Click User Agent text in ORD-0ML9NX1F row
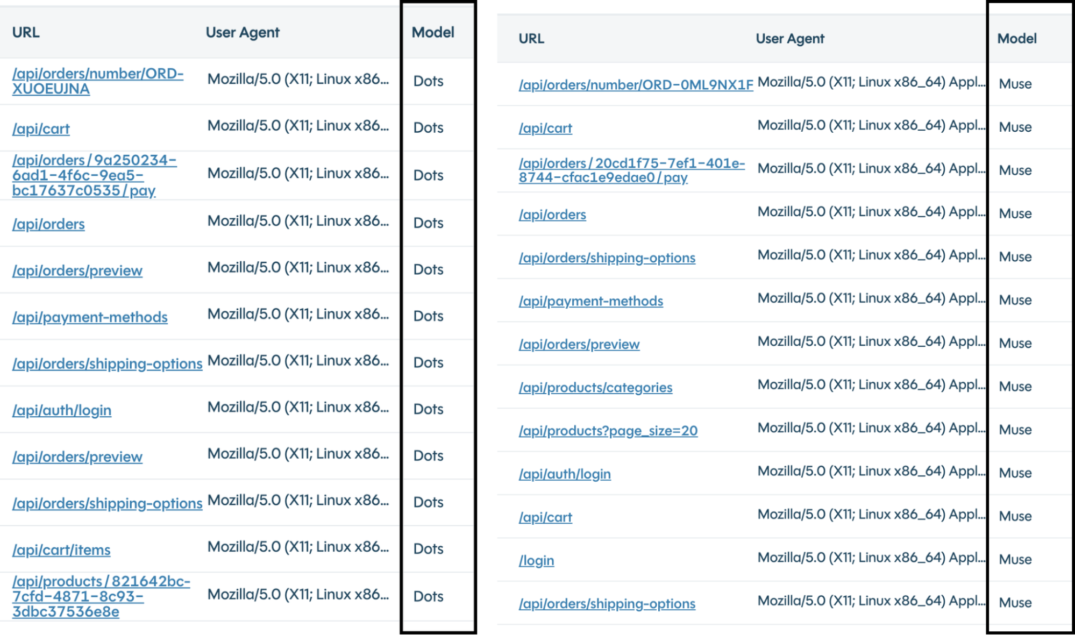The width and height of the screenshot is (1075, 635). [871, 82]
